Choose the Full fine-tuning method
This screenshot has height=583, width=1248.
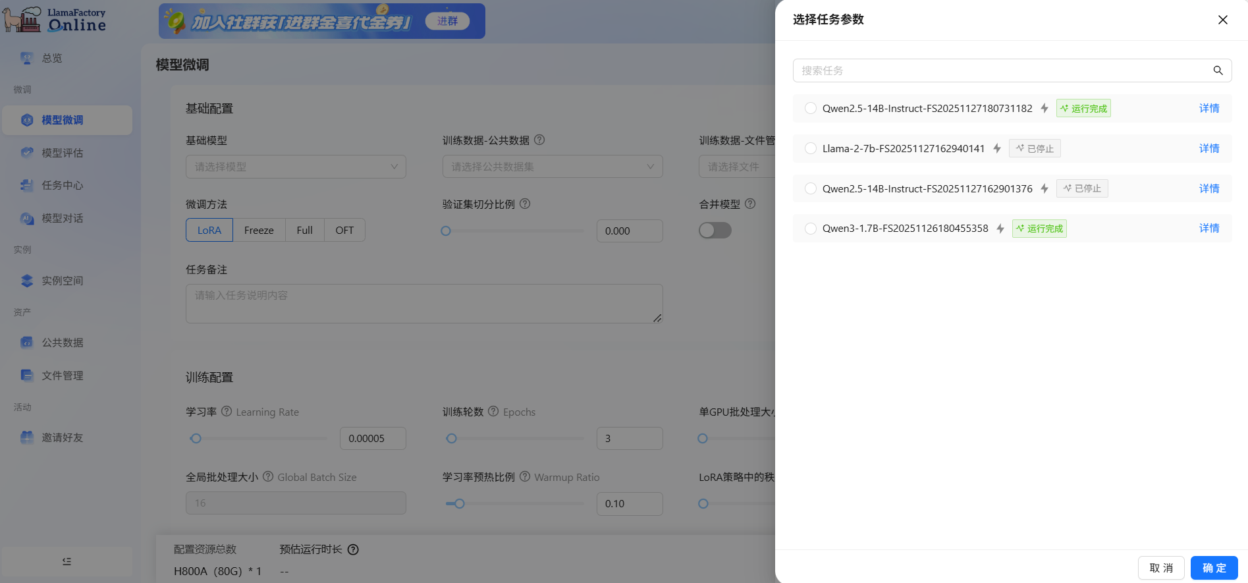[304, 230]
